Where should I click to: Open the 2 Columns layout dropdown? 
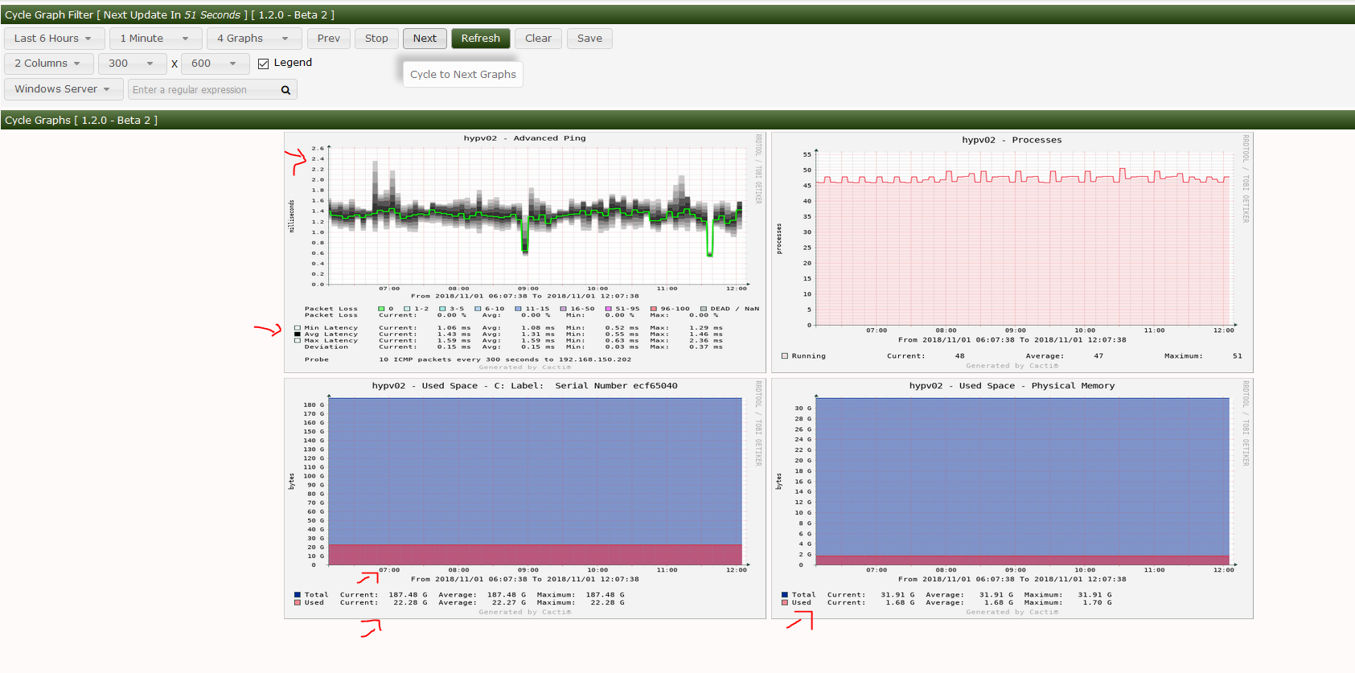(48, 64)
